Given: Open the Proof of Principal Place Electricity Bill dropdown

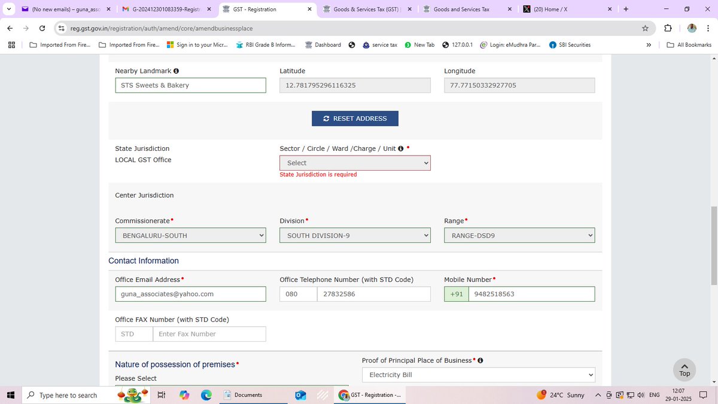Looking at the screenshot, I should [479, 375].
